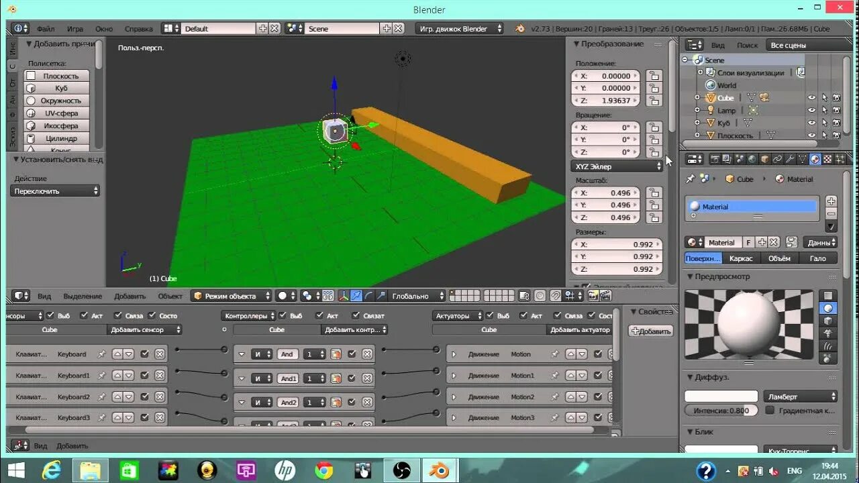Open the Добавить сенсор dropdown for Cube
This screenshot has height=483, width=859.
pyautogui.click(x=147, y=329)
